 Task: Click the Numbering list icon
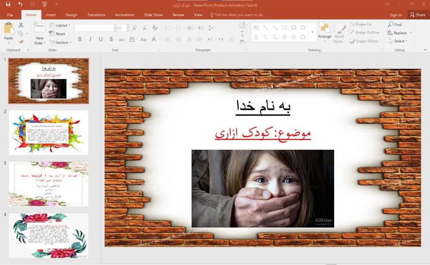[x=179, y=28]
